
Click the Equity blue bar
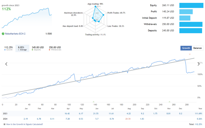(x=191, y=5)
